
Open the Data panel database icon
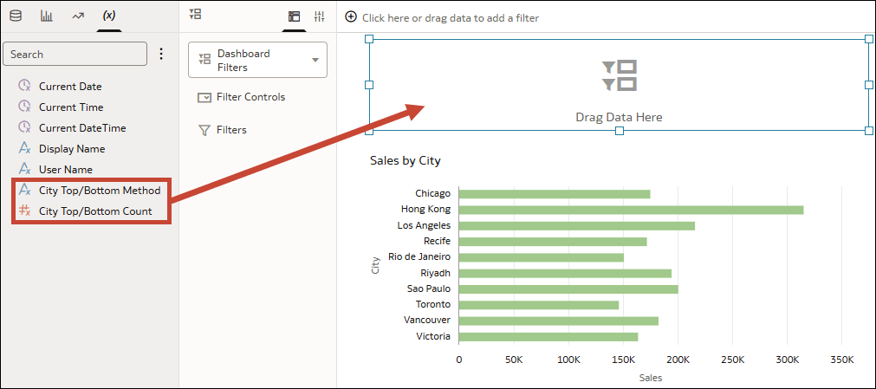click(16, 16)
